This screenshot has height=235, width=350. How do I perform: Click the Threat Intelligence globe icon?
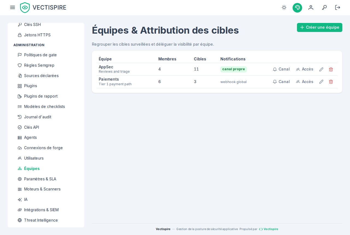pyautogui.click(x=20, y=220)
